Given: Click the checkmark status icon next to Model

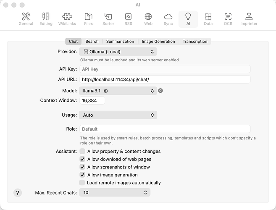Looking at the screenshot, I should click(160, 91).
